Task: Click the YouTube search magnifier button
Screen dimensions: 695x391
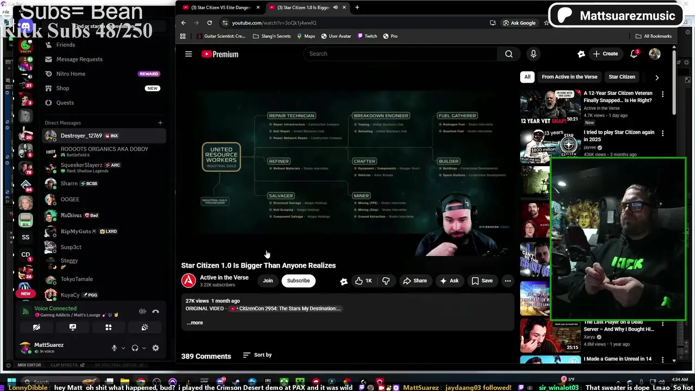Action: [509, 54]
